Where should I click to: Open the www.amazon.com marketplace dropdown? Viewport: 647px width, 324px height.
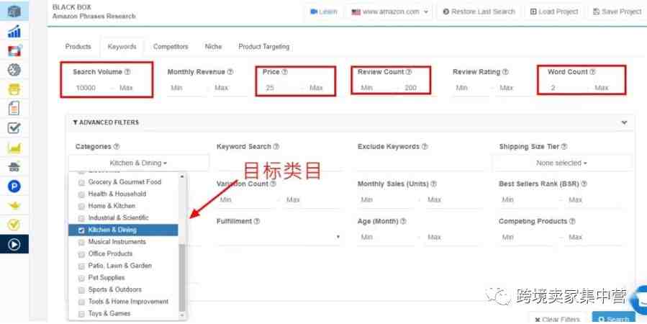[x=389, y=12]
